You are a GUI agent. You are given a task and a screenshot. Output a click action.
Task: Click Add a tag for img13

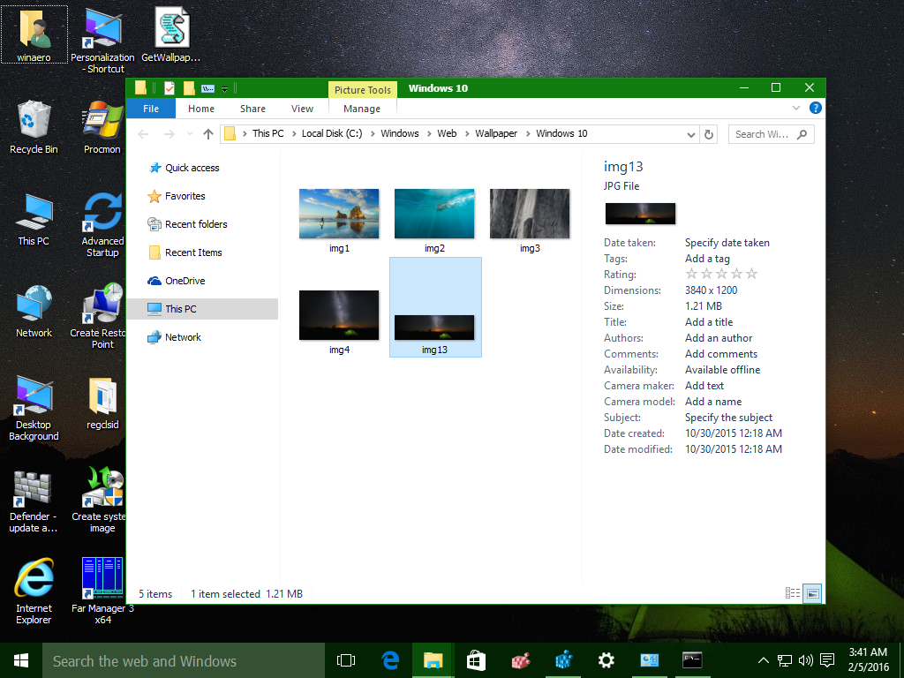(709, 258)
